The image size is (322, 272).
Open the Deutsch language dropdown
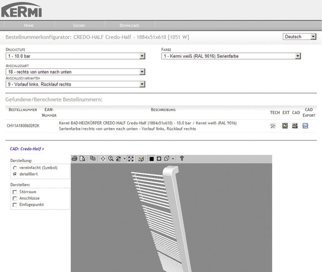click(x=300, y=37)
